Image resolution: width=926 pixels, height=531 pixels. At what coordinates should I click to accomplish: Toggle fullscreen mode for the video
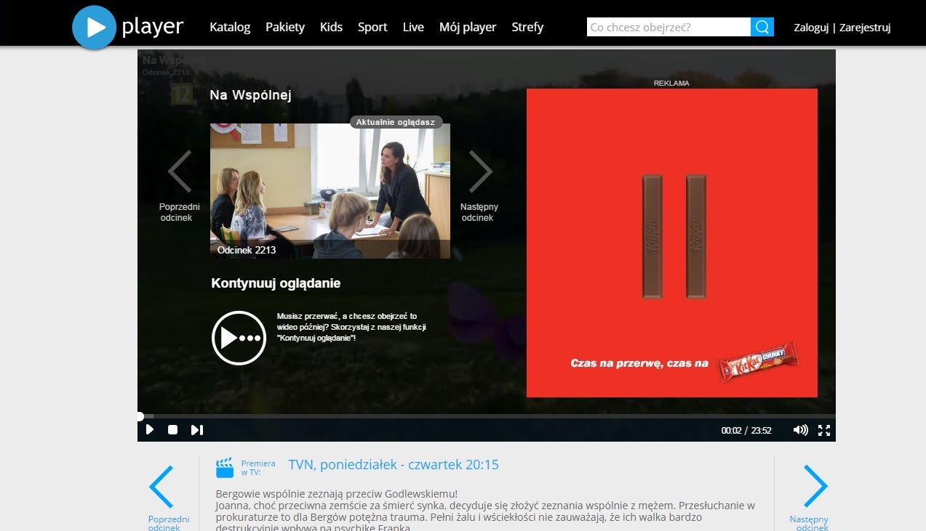824,430
